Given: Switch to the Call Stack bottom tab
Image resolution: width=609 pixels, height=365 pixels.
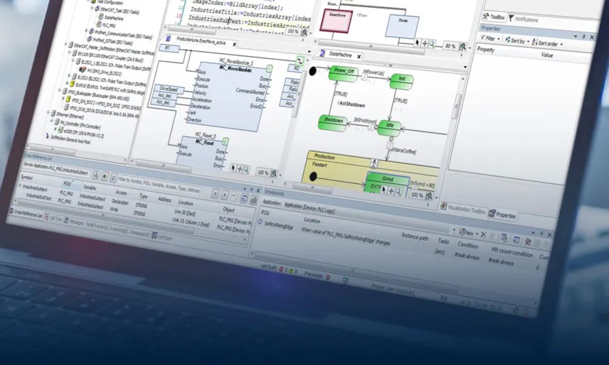Looking at the screenshot, I should coord(162,237).
